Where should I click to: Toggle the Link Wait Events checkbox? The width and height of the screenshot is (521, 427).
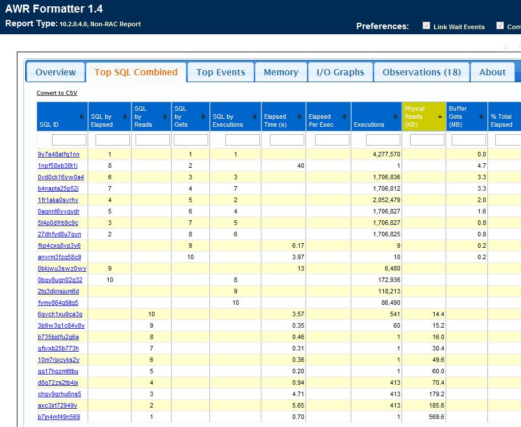426,26
